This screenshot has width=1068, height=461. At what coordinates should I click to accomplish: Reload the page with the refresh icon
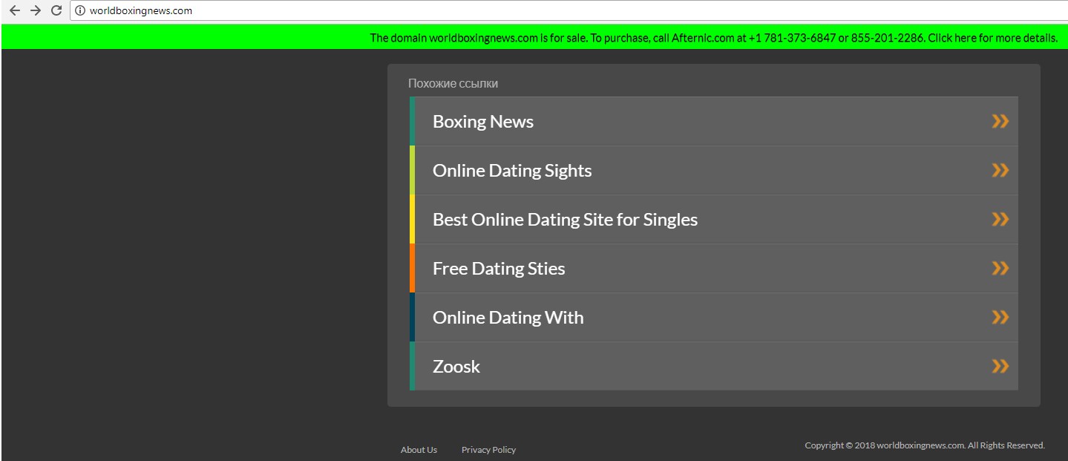[56, 10]
